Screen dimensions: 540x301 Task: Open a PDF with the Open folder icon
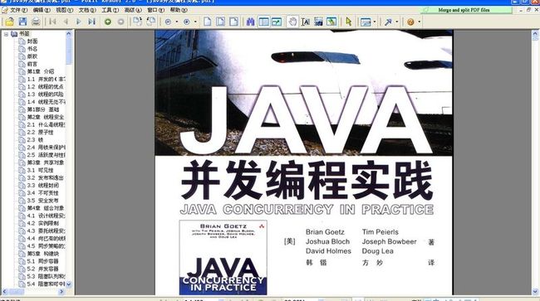coord(10,22)
